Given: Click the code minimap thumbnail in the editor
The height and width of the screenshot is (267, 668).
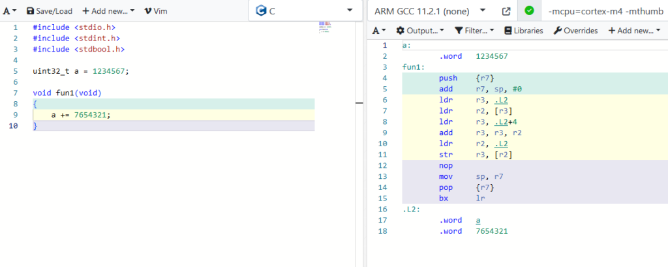Looking at the screenshot, I should pos(325,27).
